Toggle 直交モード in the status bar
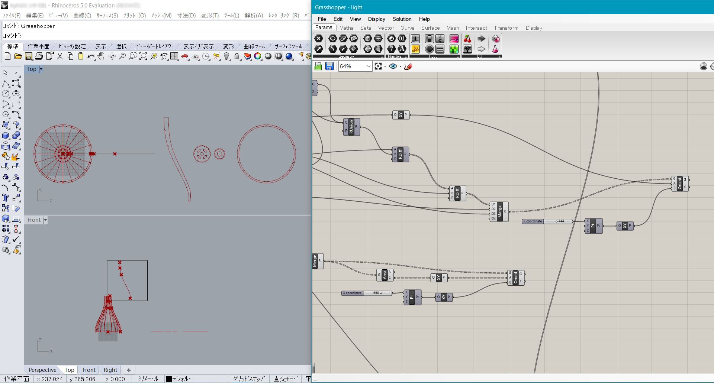This screenshot has width=714, height=383. (285, 379)
